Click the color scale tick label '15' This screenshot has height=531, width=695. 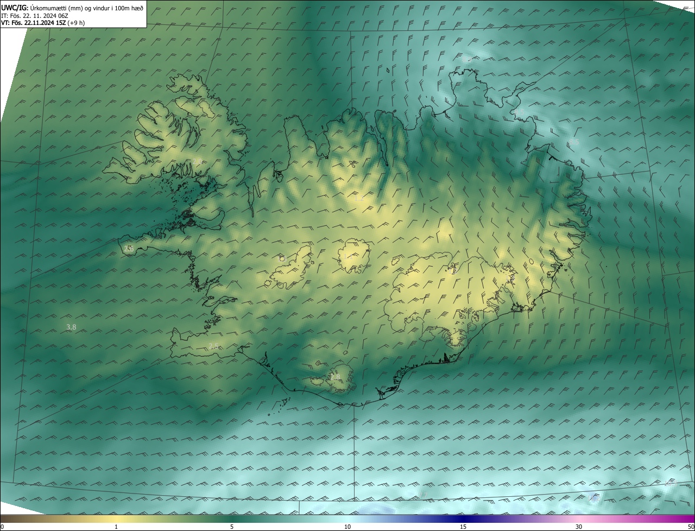(x=463, y=527)
